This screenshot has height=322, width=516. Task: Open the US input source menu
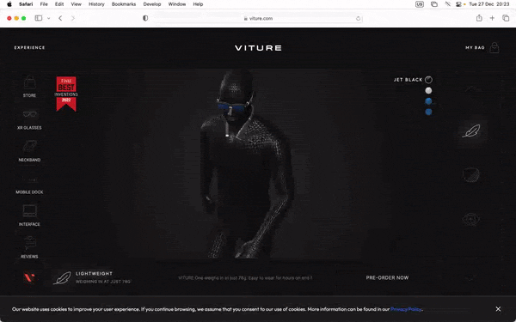(420, 4)
